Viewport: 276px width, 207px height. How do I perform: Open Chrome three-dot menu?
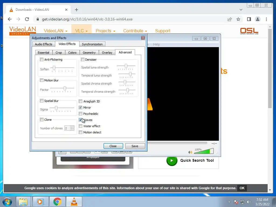pos(266,19)
